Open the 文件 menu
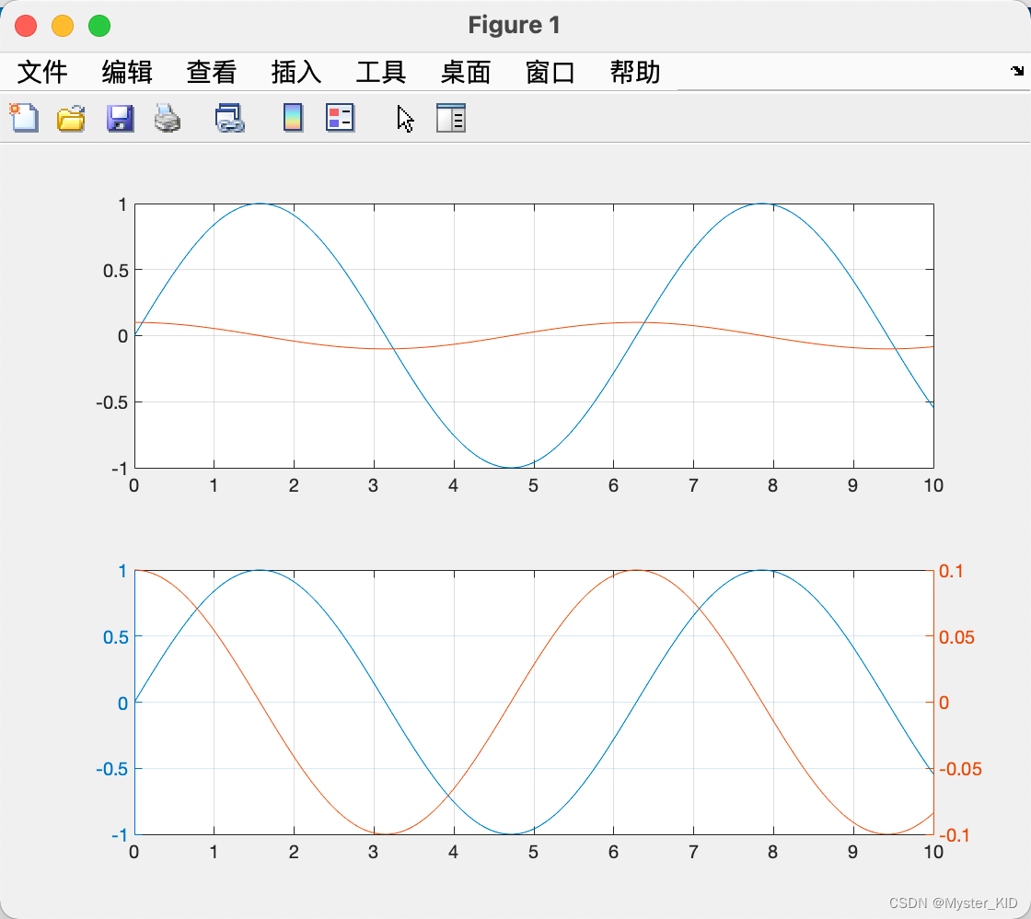Image resolution: width=1031 pixels, height=919 pixels. coord(42,72)
